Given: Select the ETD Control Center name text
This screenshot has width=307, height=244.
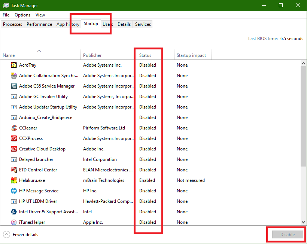Looking at the screenshot, I should [x=38, y=170].
